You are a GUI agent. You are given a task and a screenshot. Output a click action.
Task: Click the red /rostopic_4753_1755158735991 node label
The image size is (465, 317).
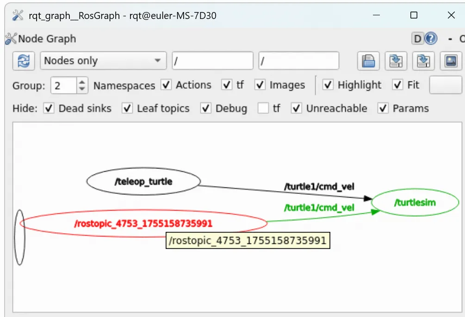coord(143,224)
